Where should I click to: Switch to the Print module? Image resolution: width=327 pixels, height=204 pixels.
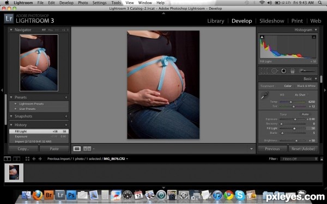pos(297,21)
